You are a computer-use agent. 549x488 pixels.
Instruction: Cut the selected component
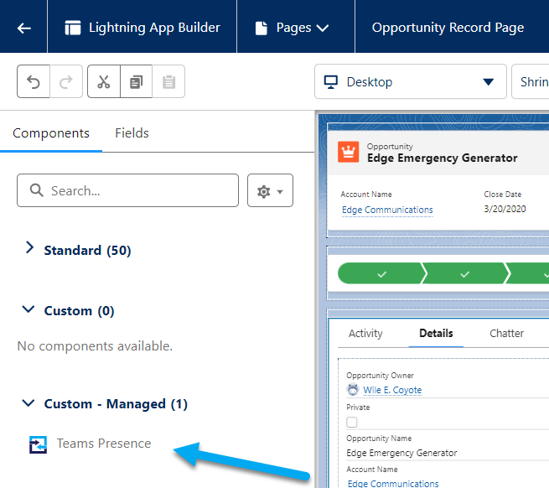click(104, 81)
